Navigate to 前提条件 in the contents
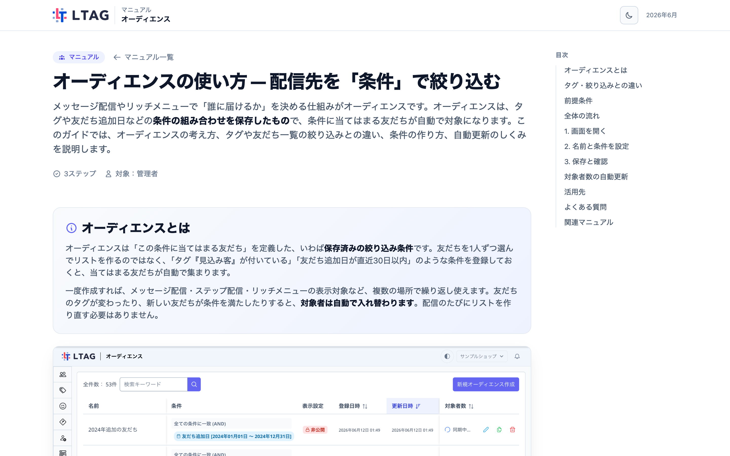Image resolution: width=730 pixels, height=456 pixels. tap(578, 101)
